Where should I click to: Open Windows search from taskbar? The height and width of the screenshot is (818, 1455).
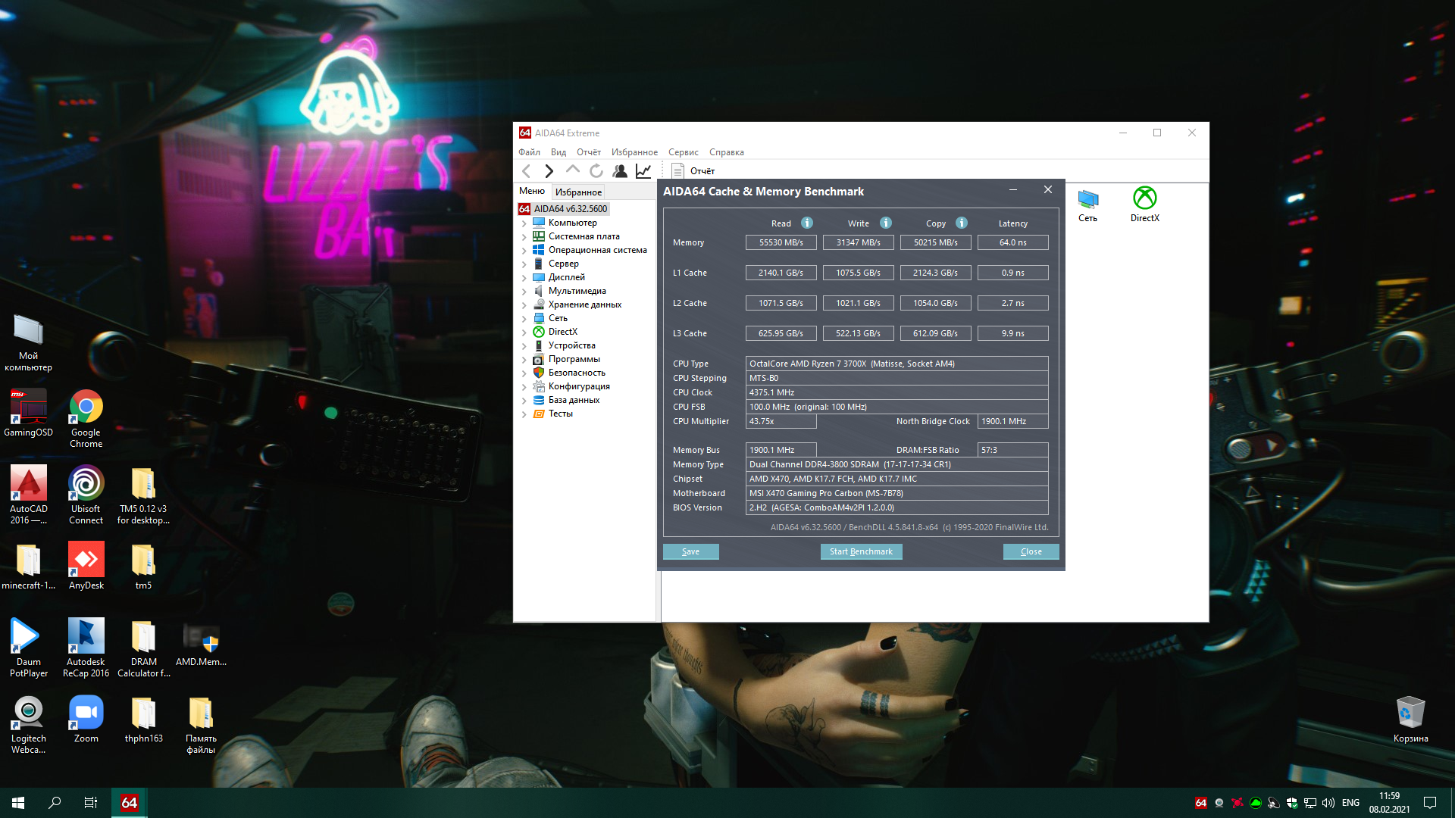(55, 803)
